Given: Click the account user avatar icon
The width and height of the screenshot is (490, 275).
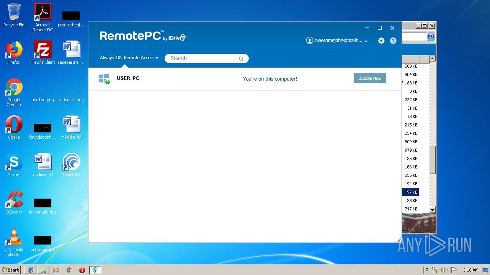Looking at the screenshot, I should click(310, 40).
